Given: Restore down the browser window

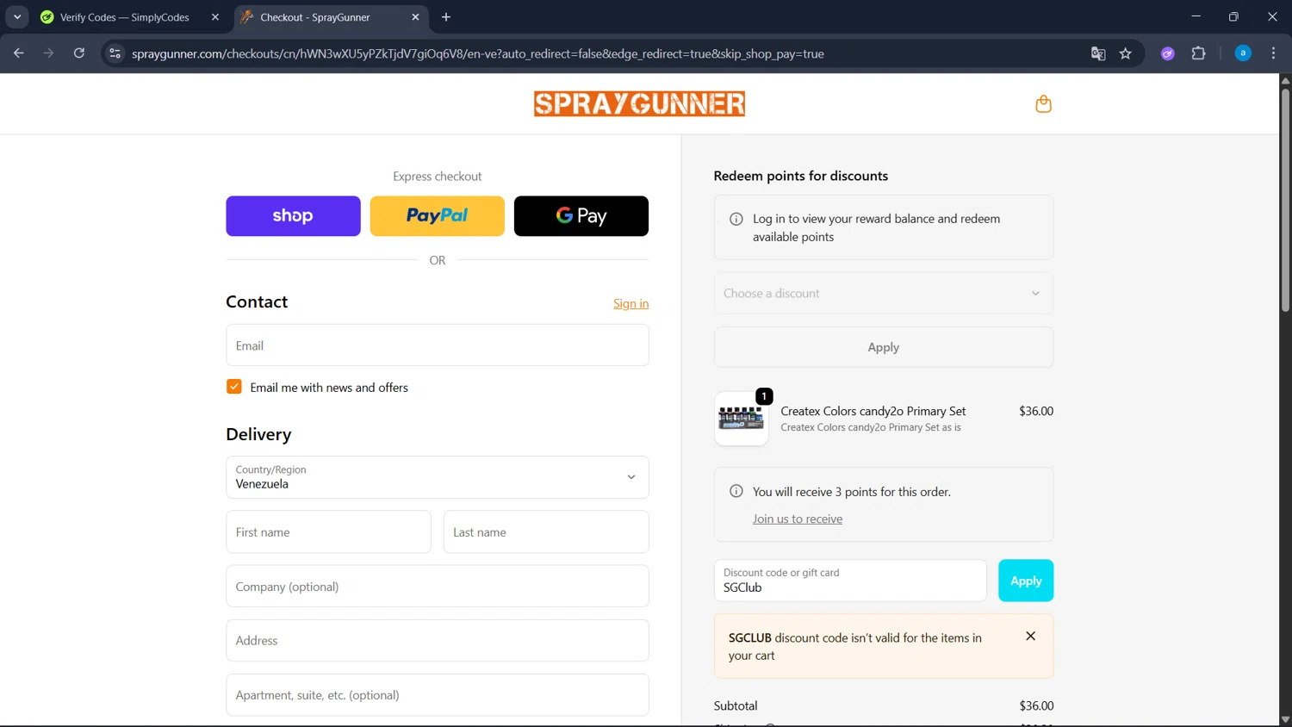Looking at the screenshot, I should [x=1233, y=16].
